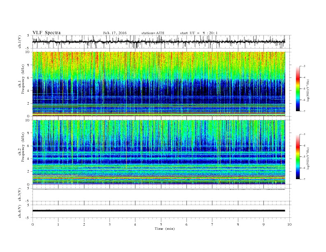
Task: Click the ch.1 voltage waveform trace
Action: pos(158,42)
